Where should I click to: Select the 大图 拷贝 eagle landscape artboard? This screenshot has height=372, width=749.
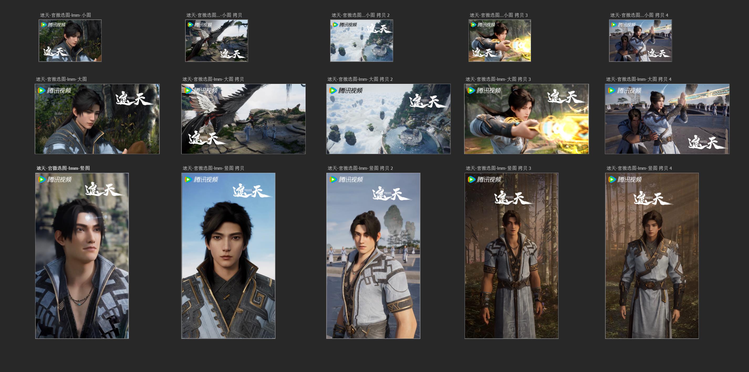pos(243,119)
